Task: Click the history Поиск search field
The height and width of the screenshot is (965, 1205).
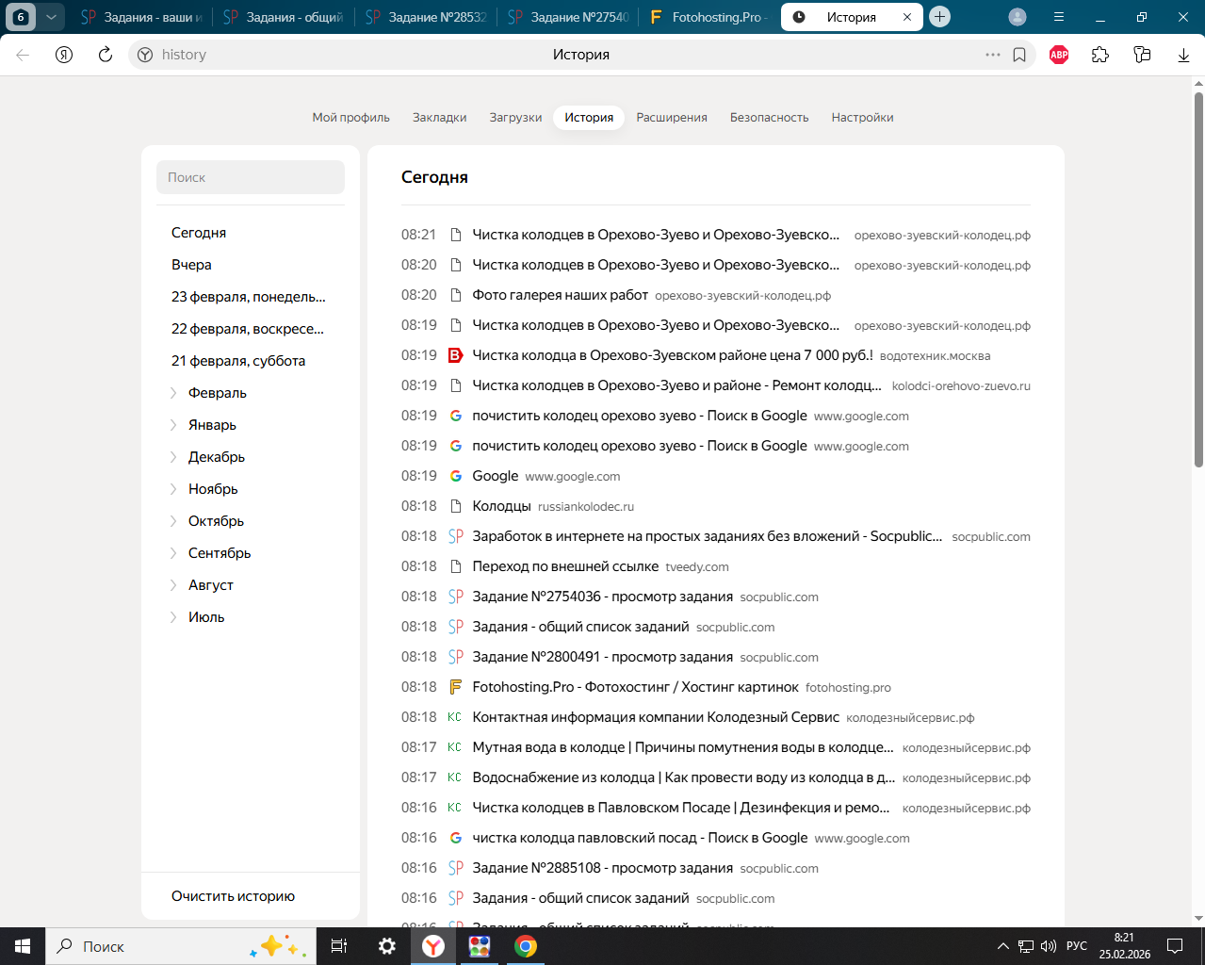Action: [251, 177]
